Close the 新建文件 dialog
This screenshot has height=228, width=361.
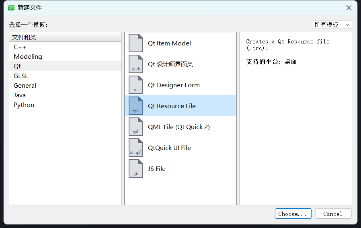349,8
